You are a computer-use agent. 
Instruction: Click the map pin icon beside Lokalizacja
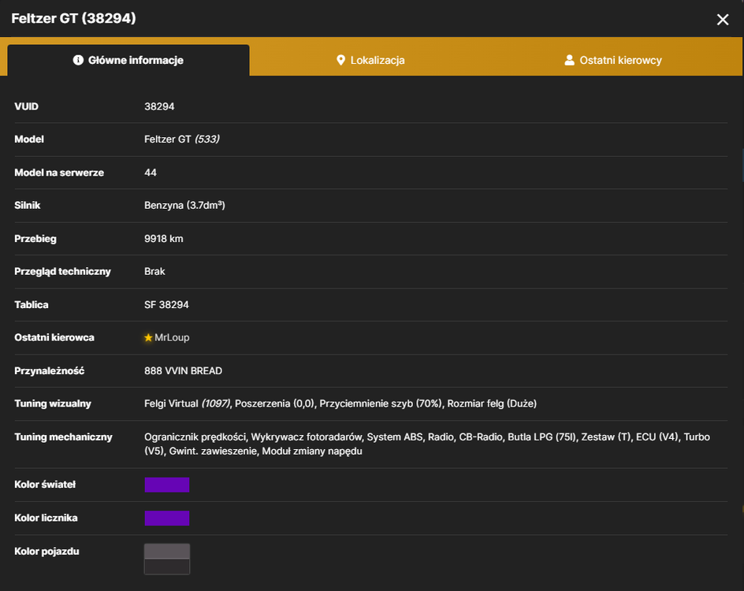(340, 60)
